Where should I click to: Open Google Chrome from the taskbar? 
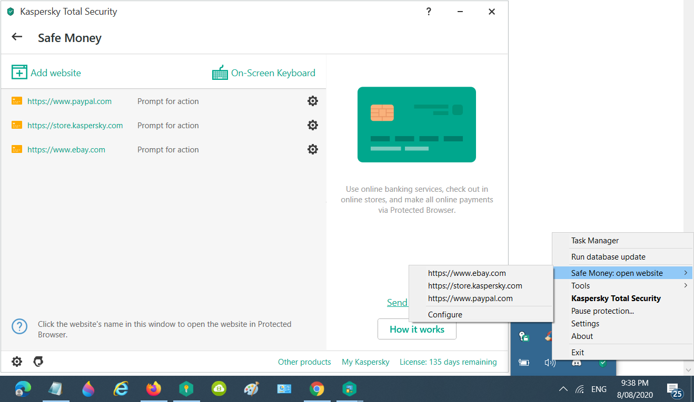[x=316, y=389]
